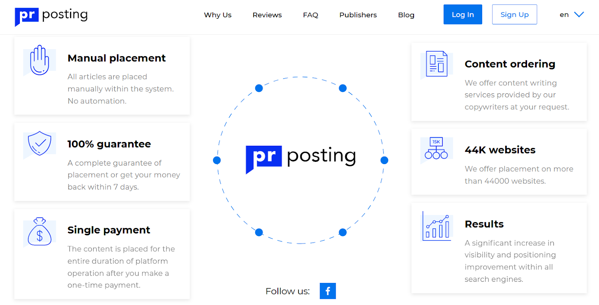
Task: Click the hand icon for Manual placement
Action: click(40, 60)
